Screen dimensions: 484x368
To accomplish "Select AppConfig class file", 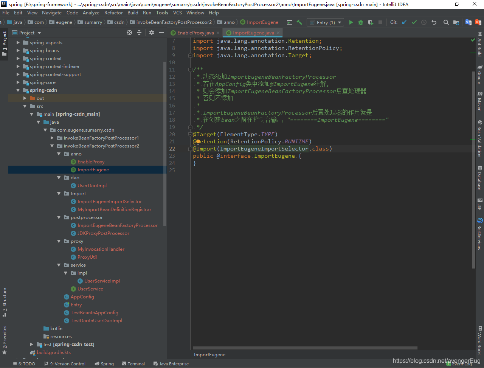I will click(x=82, y=297).
